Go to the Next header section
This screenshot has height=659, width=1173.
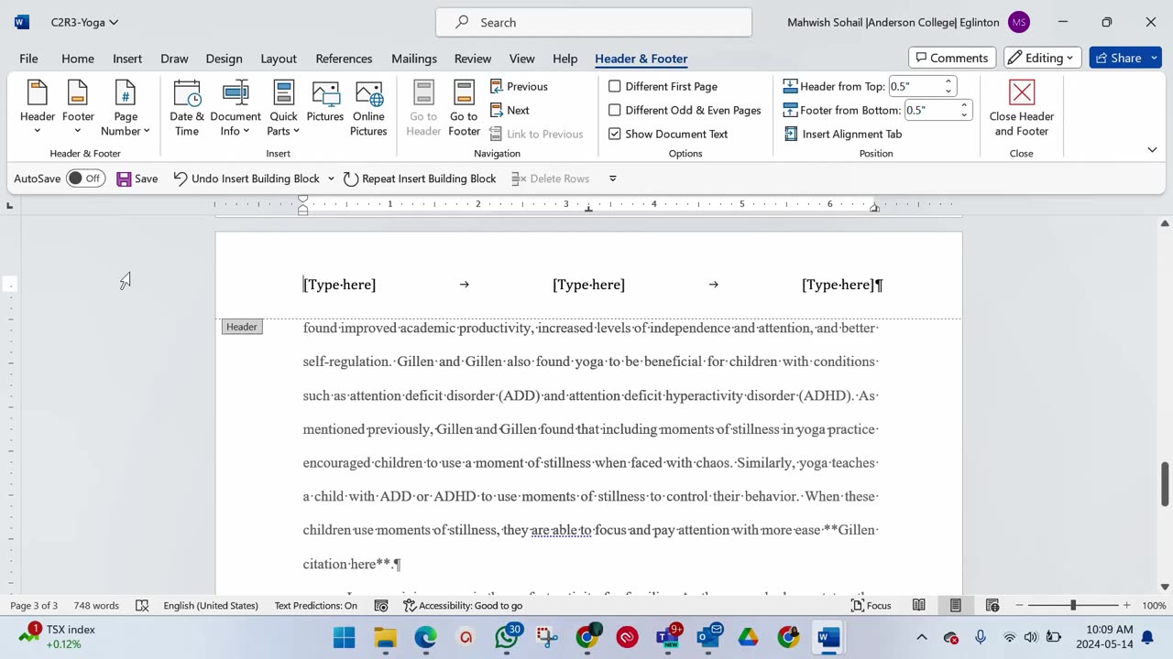[510, 110]
